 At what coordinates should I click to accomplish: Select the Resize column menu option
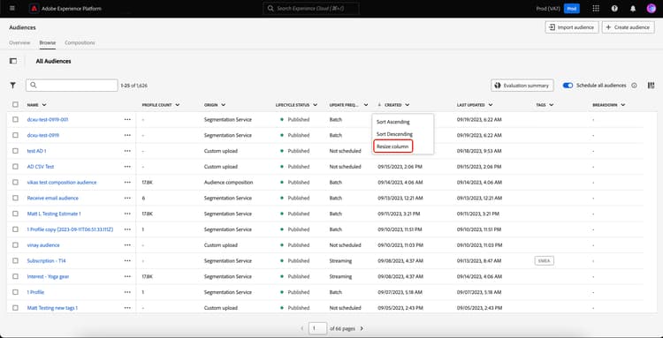392,146
